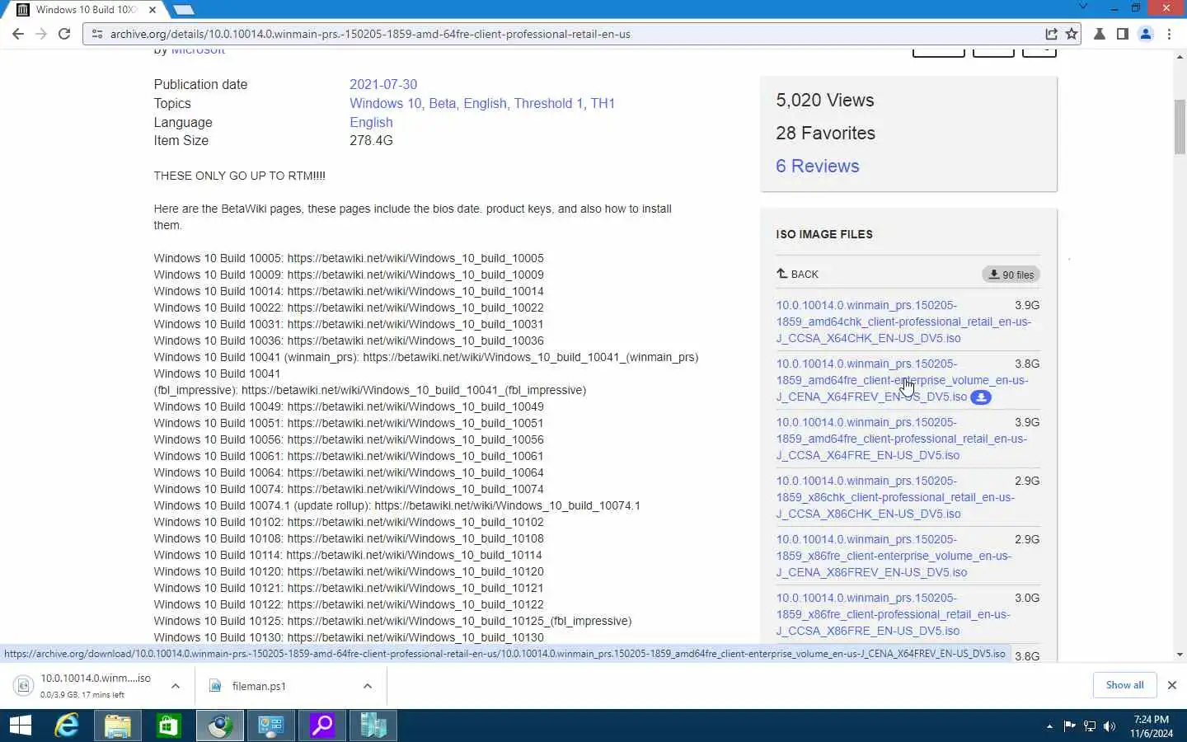The height and width of the screenshot is (742, 1187).
Task: Open the Chrome three-dot menu
Action: (x=1169, y=34)
